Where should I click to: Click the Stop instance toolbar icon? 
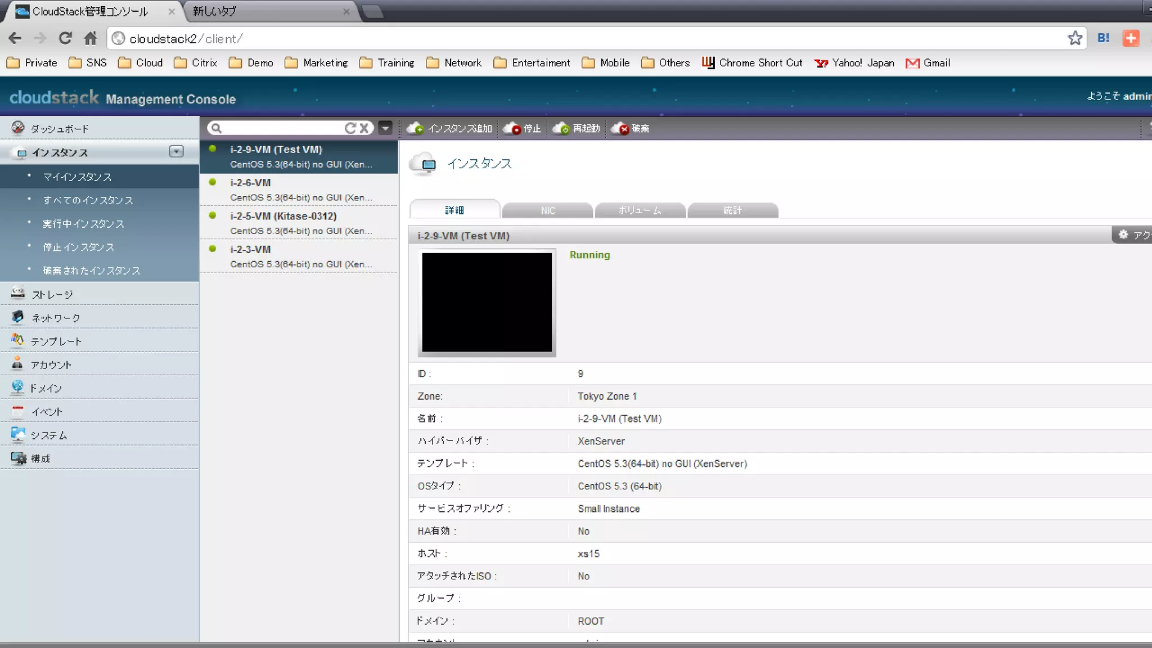coord(512,128)
